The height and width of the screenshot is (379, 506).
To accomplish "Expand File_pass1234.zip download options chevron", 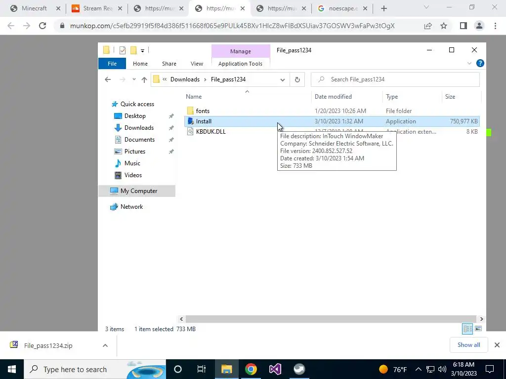I will 105,346.
